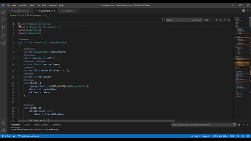
Task: Go to next find match
Action: 221,20
